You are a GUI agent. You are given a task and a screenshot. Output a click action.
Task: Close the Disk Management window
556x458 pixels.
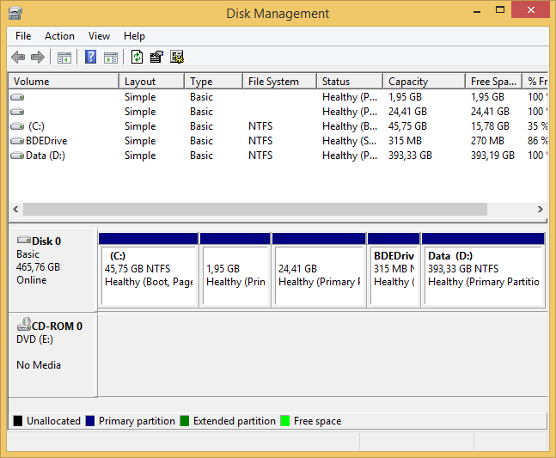[530, 10]
